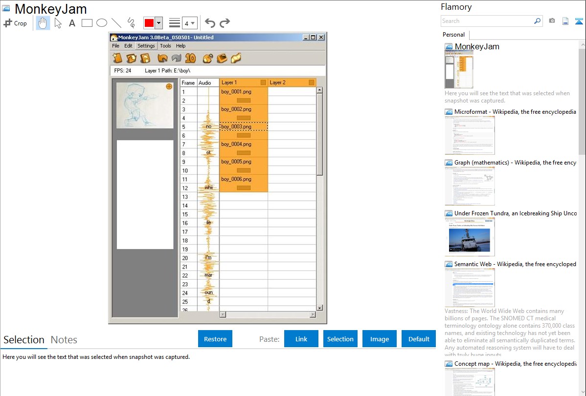Open the Selection tab
The width and height of the screenshot is (586, 396).
pyautogui.click(x=24, y=340)
